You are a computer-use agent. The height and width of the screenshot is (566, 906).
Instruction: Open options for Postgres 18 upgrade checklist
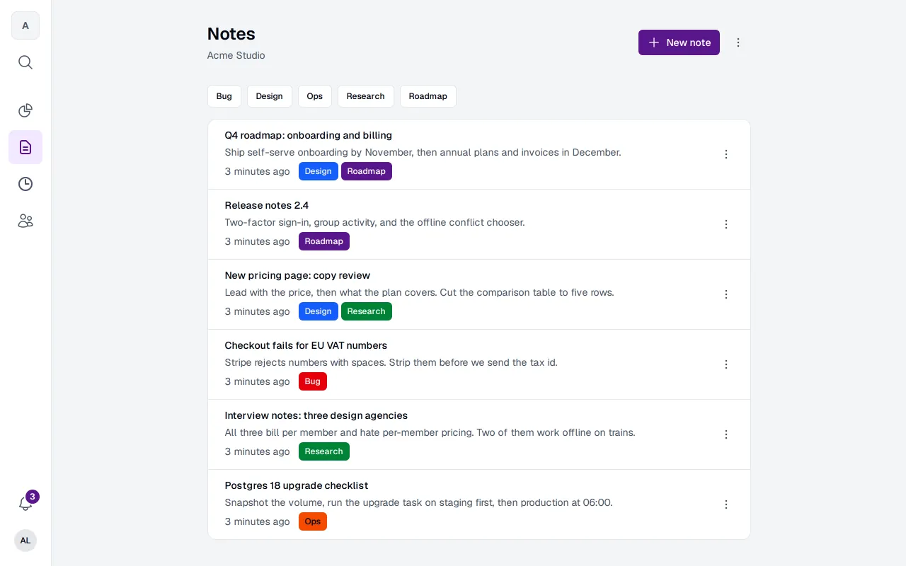(x=726, y=504)
